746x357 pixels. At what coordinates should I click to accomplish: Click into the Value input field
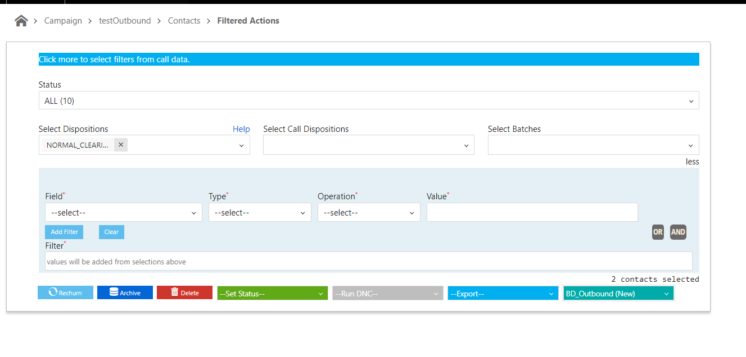(532, 212)
